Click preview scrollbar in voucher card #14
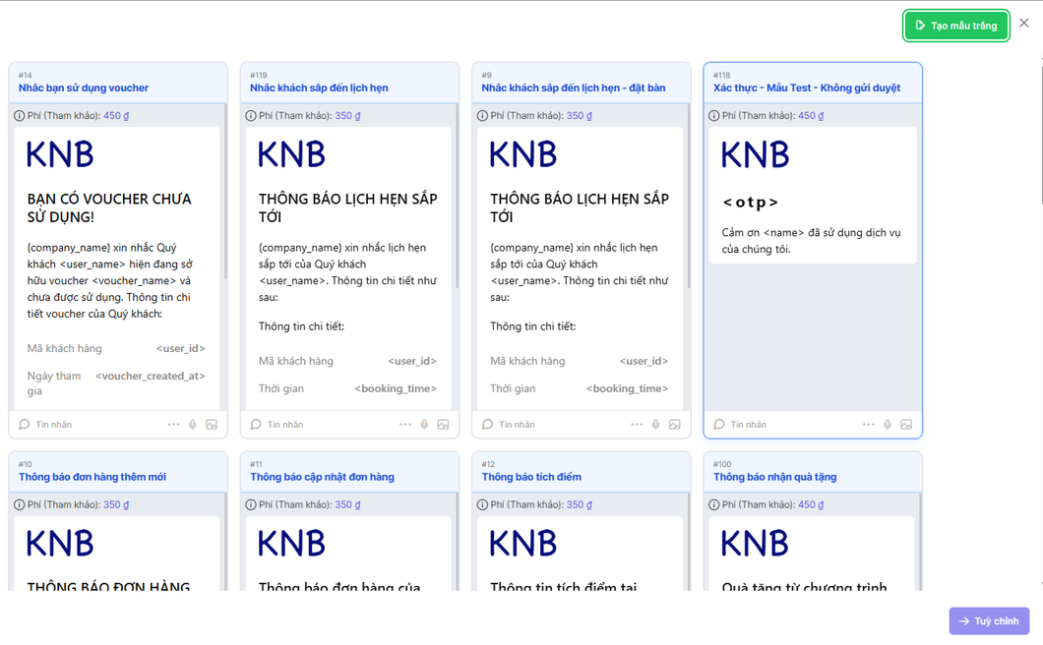The height and width of the screenshot is (645, 1043). [225, 192]
